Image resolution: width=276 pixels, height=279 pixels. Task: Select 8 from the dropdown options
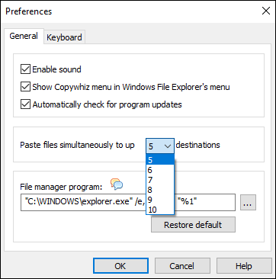point(160,190)
